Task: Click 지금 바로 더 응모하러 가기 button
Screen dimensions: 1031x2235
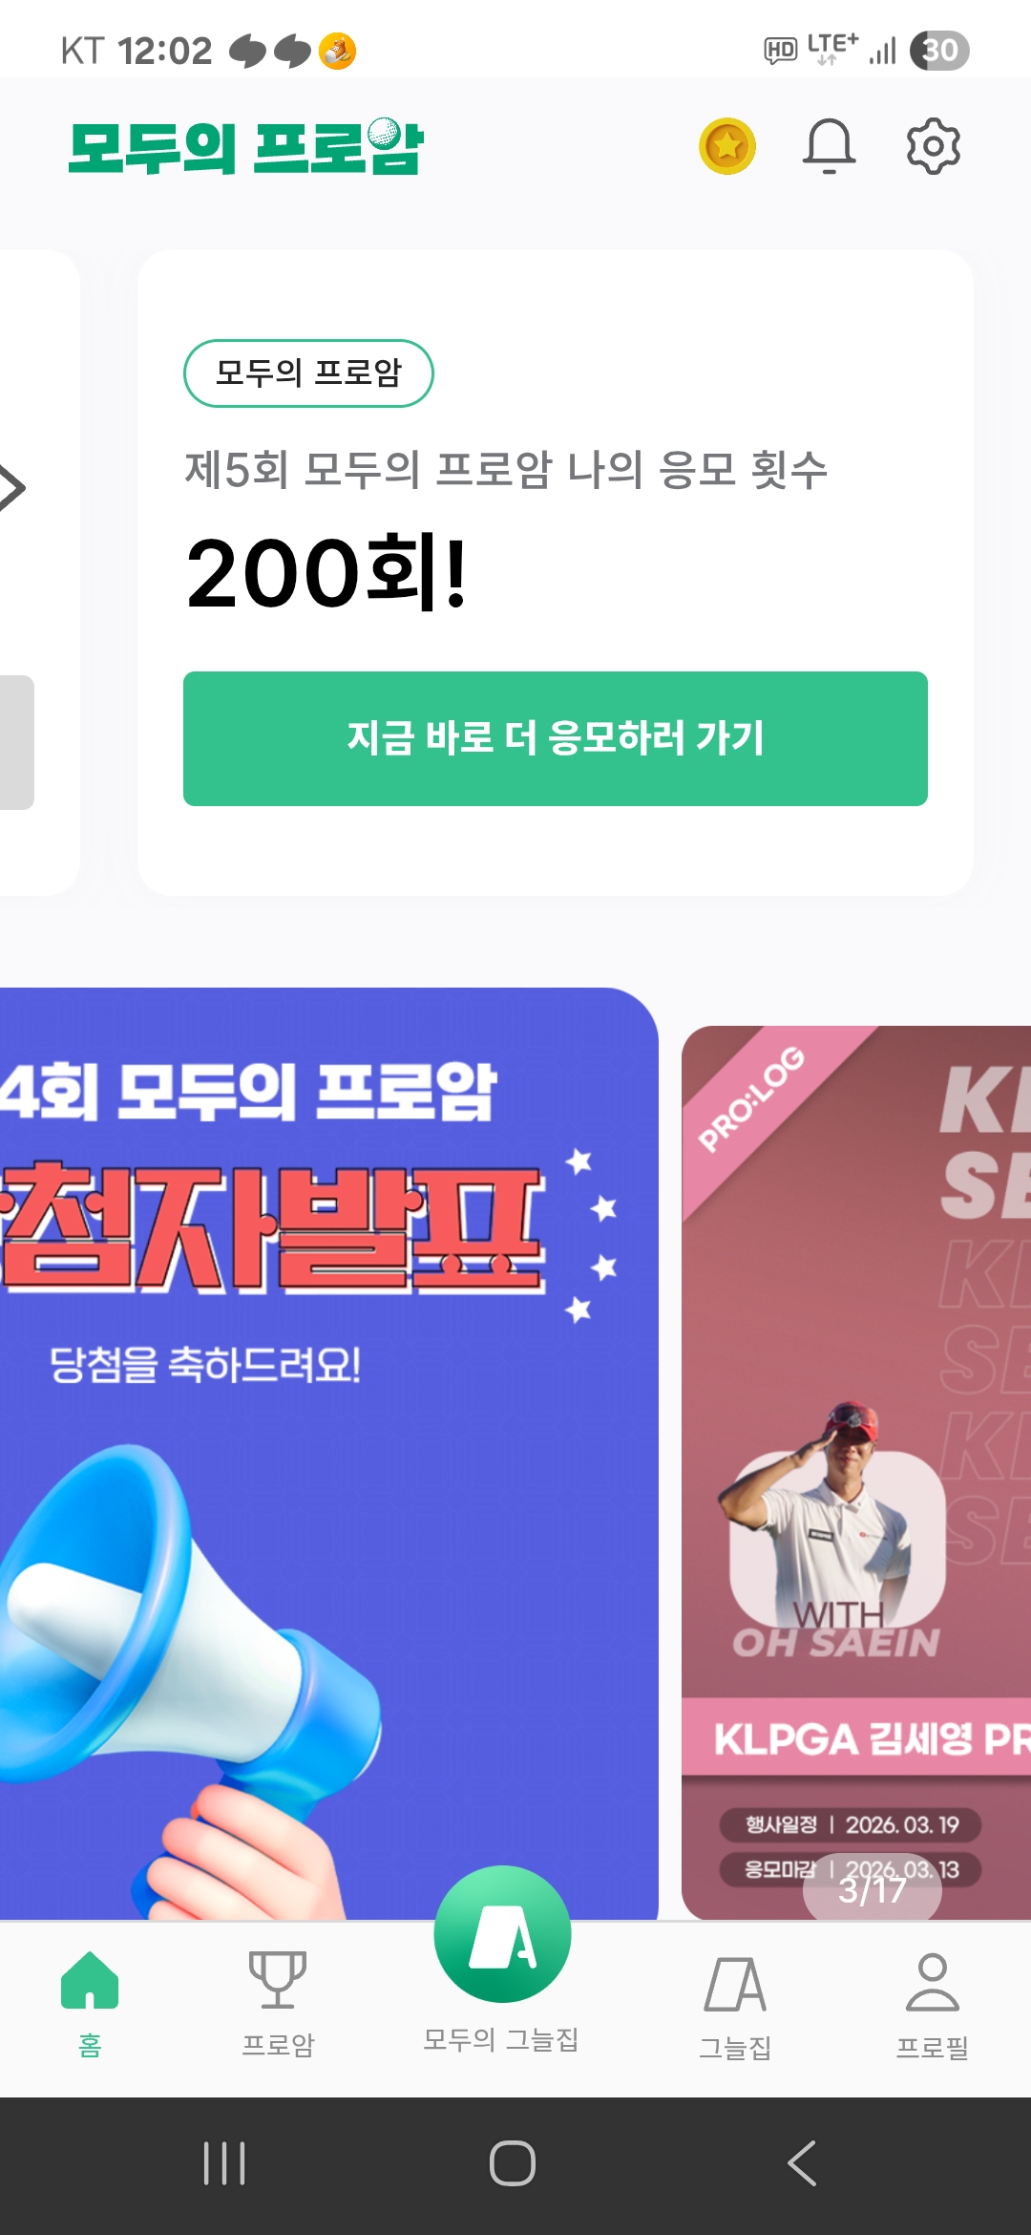Action: tap(556, 738)
